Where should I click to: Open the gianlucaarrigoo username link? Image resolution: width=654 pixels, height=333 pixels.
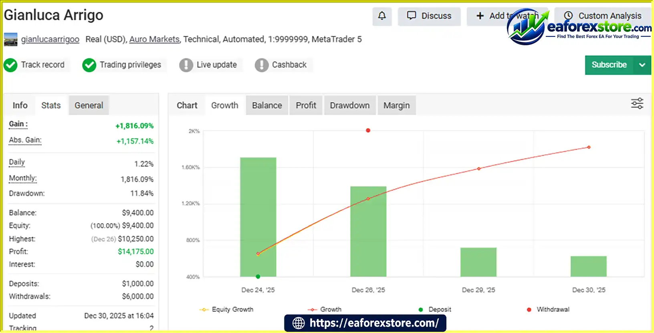coord(50,39)
